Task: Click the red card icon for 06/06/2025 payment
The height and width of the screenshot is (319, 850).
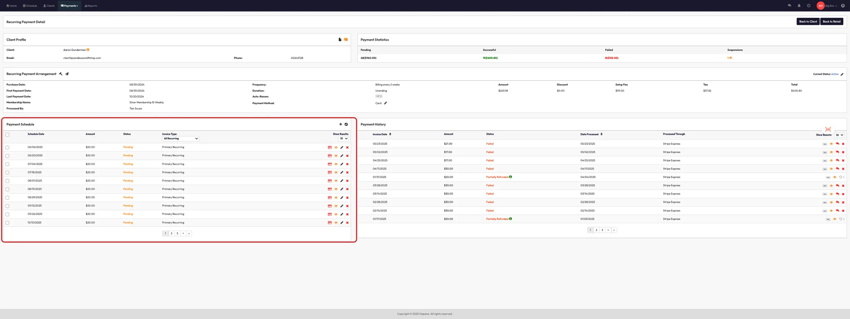Action: [330, 147]
